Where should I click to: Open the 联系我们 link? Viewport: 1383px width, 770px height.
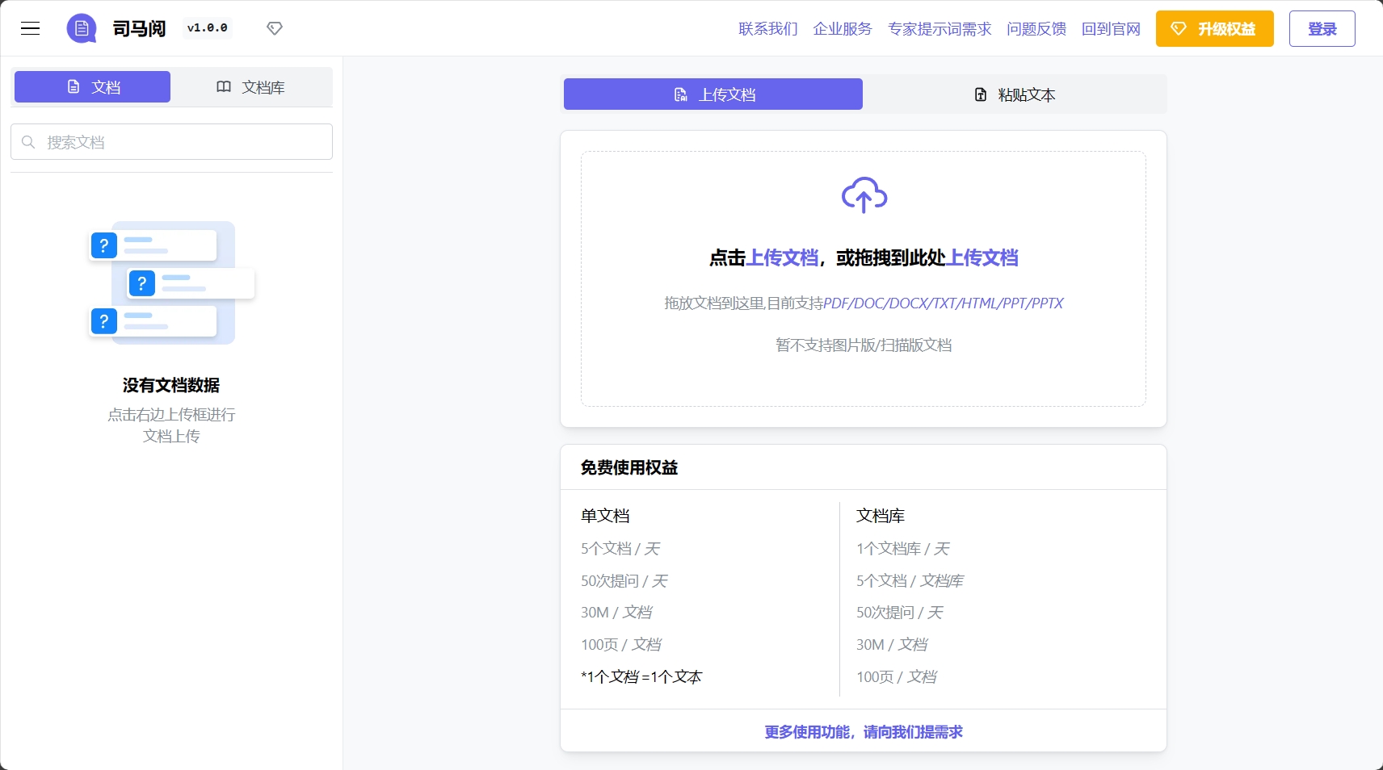(x=768, y=29)
